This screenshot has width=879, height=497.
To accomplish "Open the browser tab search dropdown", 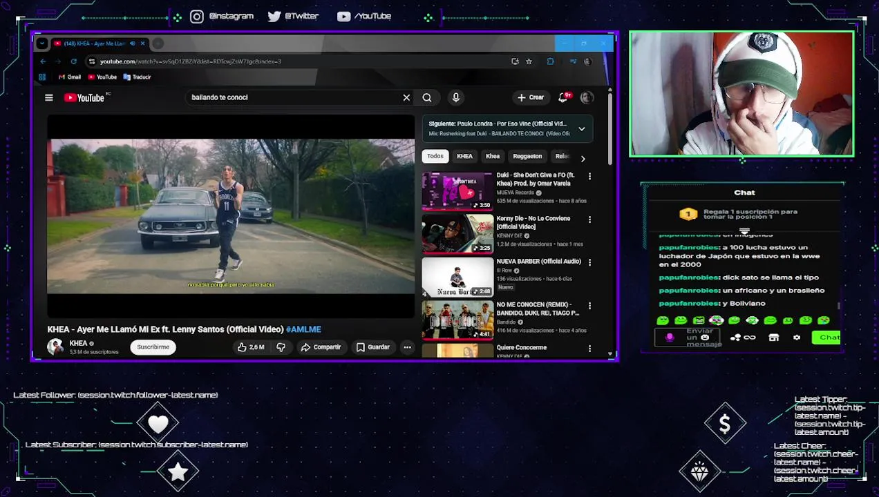I will click(42, 43).
